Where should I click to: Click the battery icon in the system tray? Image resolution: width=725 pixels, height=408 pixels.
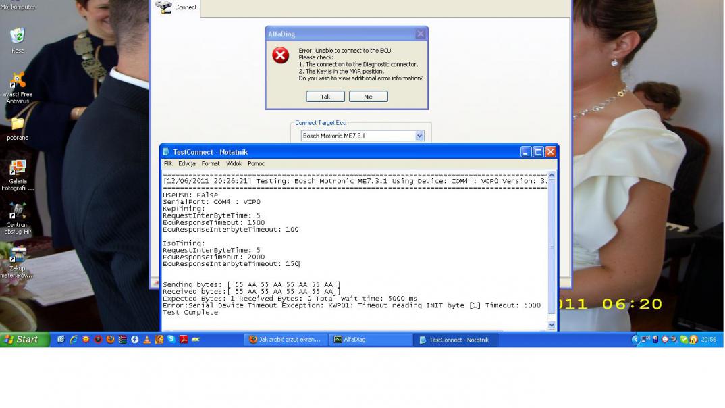click(655, 340)
